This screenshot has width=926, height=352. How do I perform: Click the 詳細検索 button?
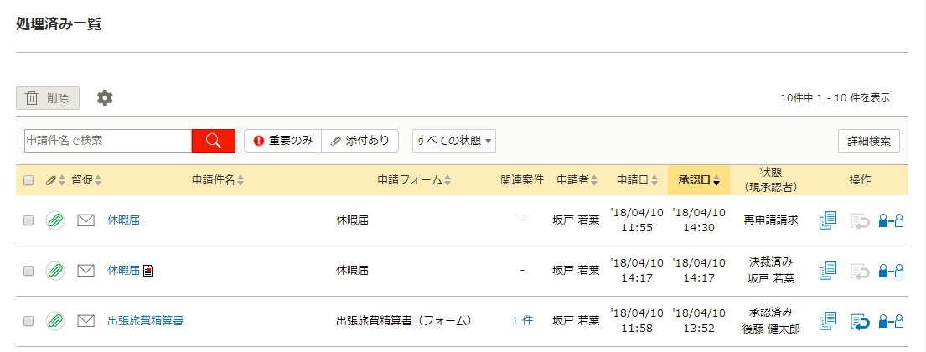point(869,141)
